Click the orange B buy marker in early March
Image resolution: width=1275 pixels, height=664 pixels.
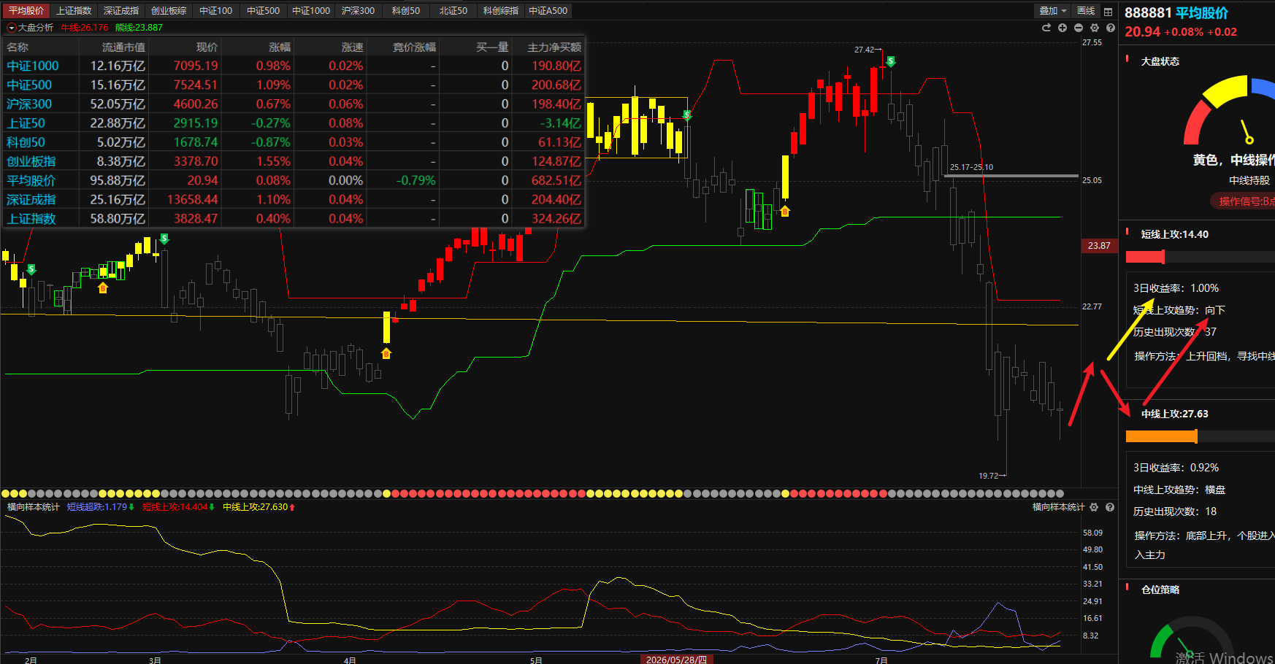click(x=103, y=288)
